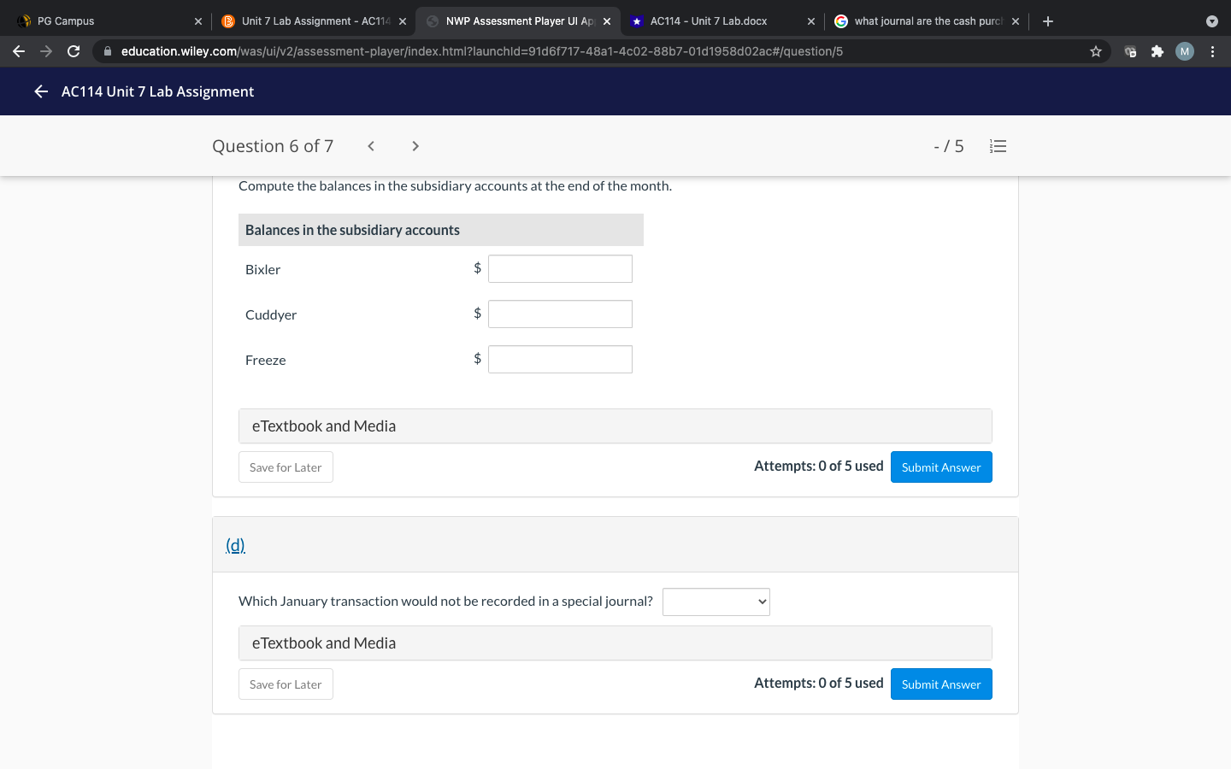Go to previous question with left chevron
1231x769 pixels.
pyautogui.click(x=370, y=145)
